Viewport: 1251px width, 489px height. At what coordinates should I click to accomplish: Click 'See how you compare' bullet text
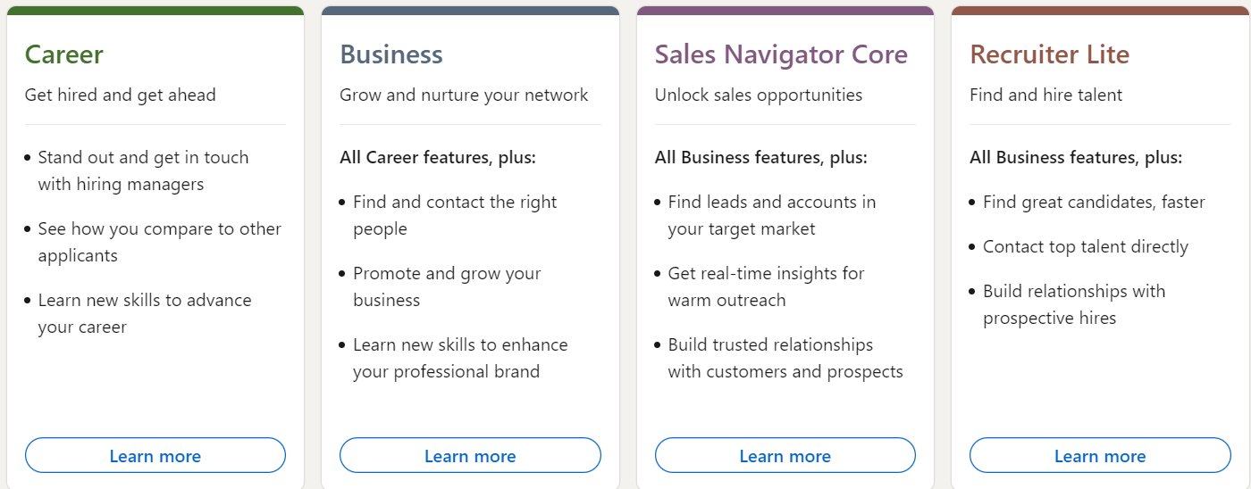tap(159, 229)
